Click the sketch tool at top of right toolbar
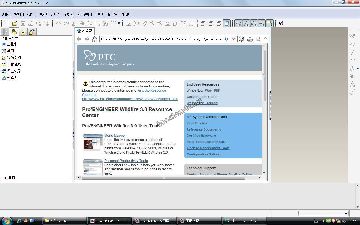 352,37
